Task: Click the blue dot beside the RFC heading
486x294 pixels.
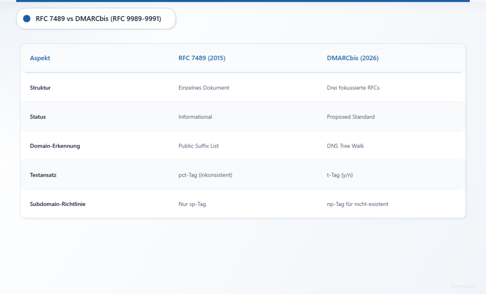Action: tap(27, 18)
